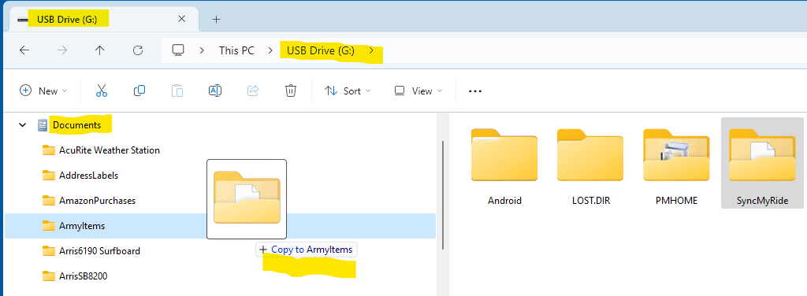This screenshot has height=296, width=807.
Task: Click the ArrisSB8200 label in tree
Action: [x=84, y=276]
